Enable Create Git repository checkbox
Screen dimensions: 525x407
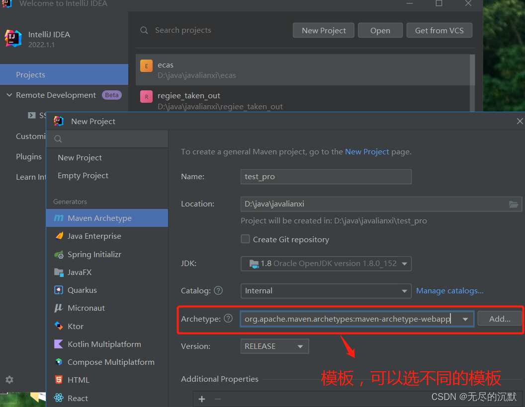tap(246, 239)
